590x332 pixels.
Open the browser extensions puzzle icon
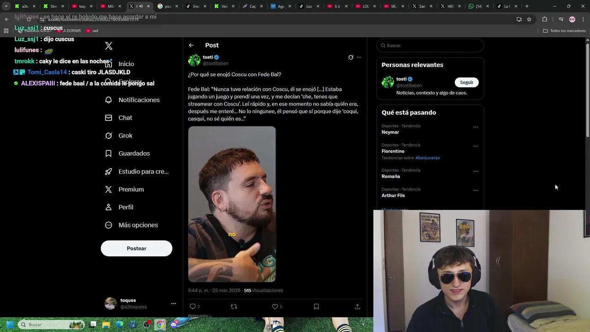544,19
